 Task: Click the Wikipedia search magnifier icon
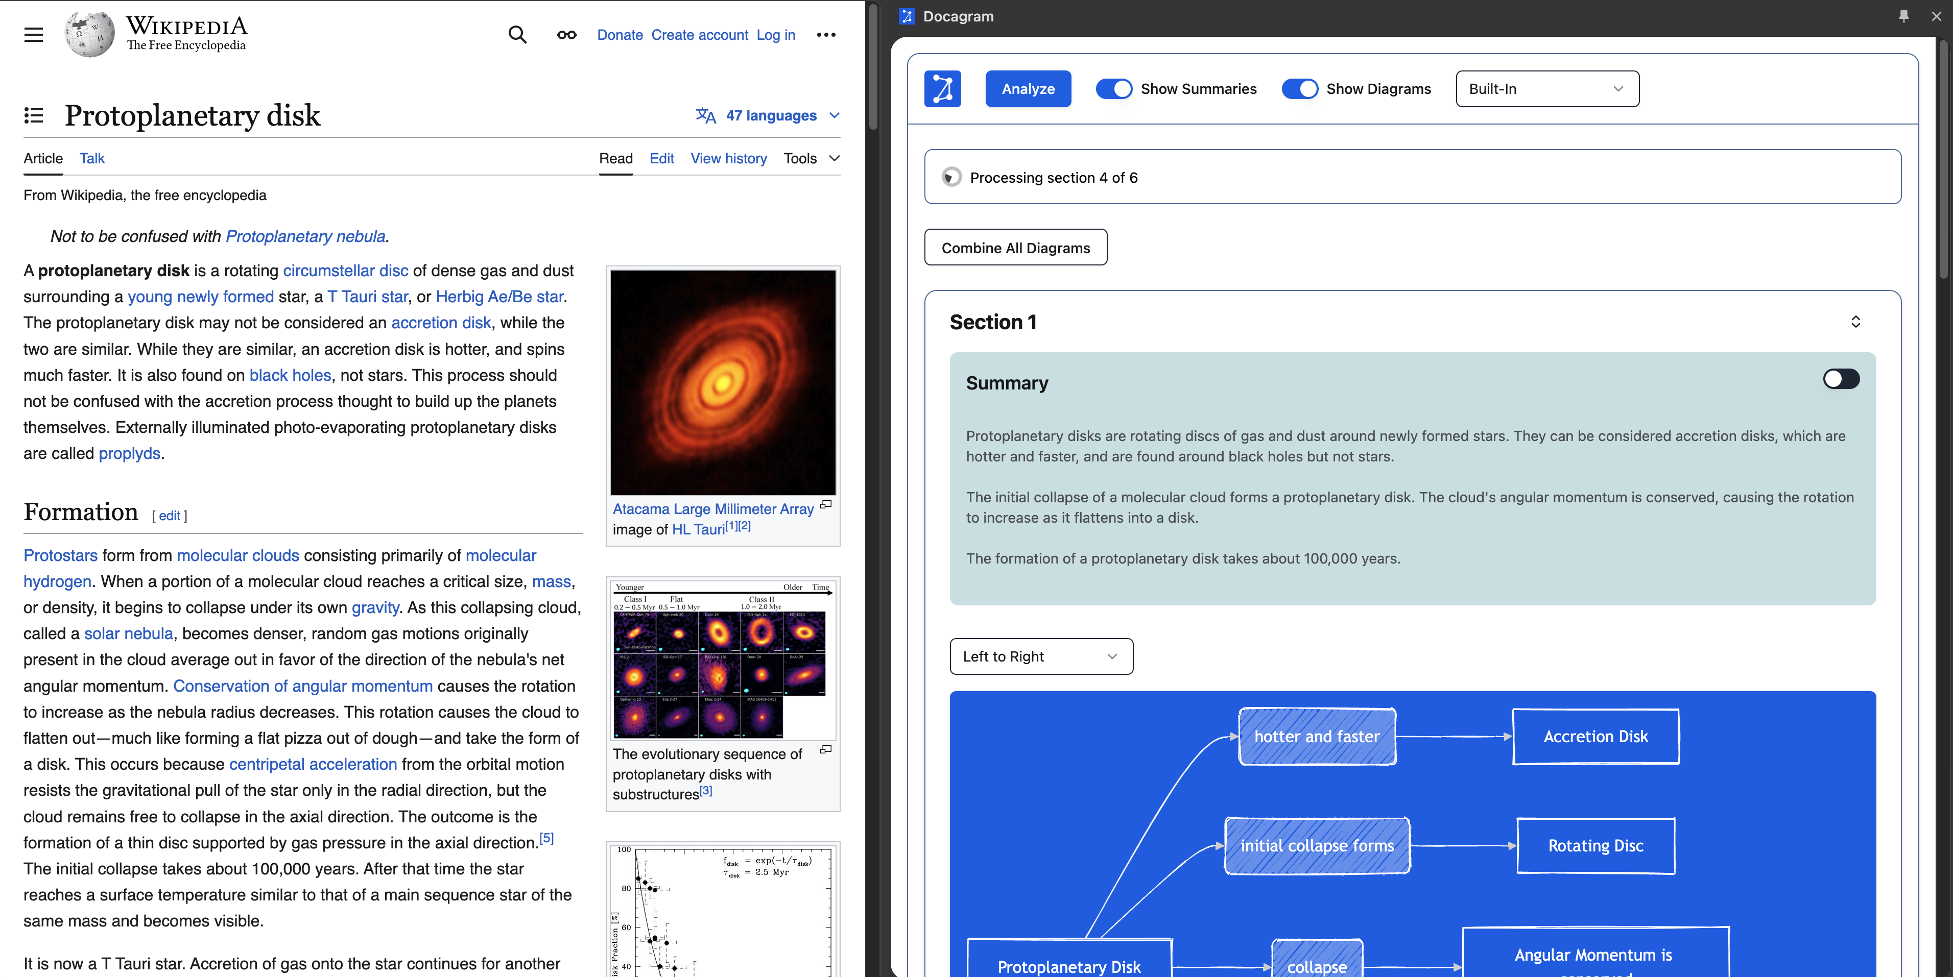517,35
